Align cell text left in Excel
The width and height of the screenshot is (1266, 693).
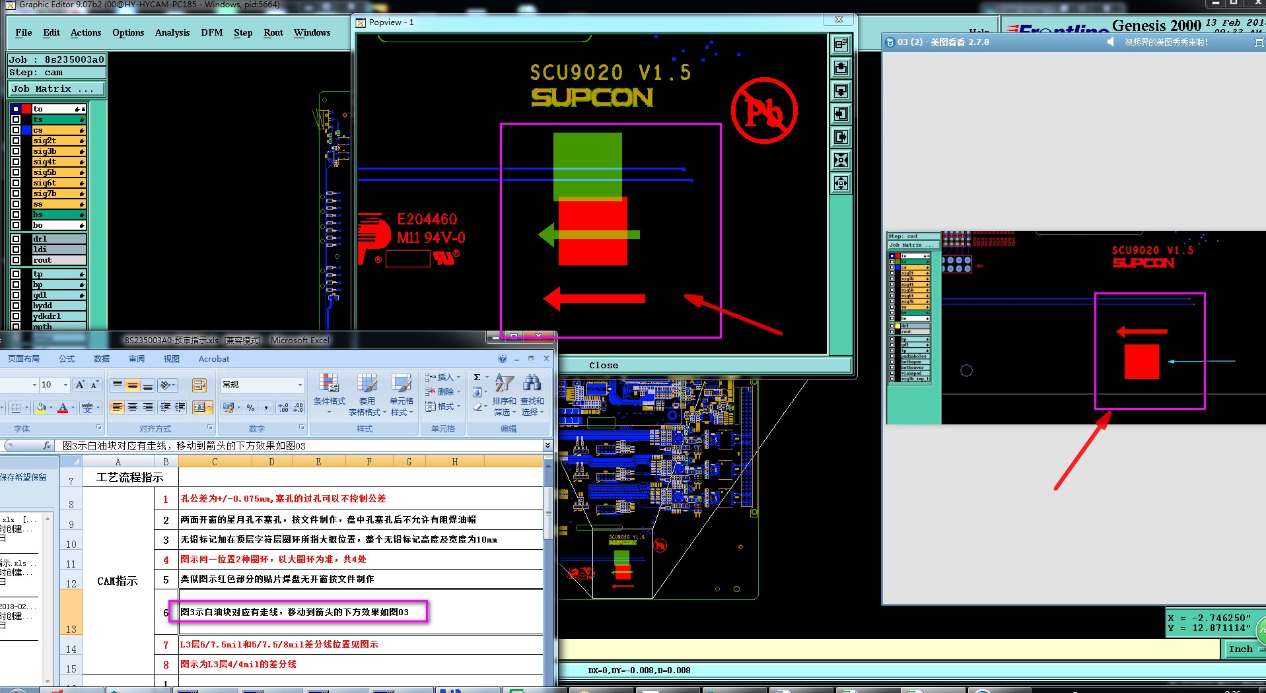click(x=118, y=407)
